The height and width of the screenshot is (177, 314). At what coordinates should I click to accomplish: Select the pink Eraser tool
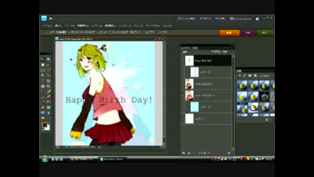tap(48, 97)
